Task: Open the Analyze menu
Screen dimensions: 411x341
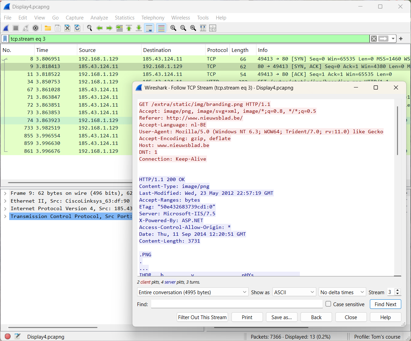Action: coord(99,18)
